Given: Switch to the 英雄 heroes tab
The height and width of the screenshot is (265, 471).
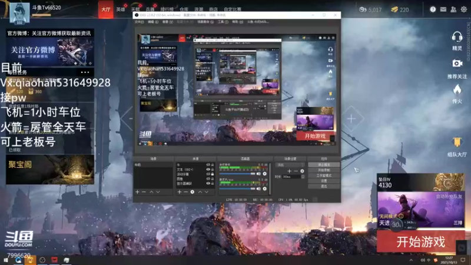Looking at the screenshot, I should (x=121, y=9).
